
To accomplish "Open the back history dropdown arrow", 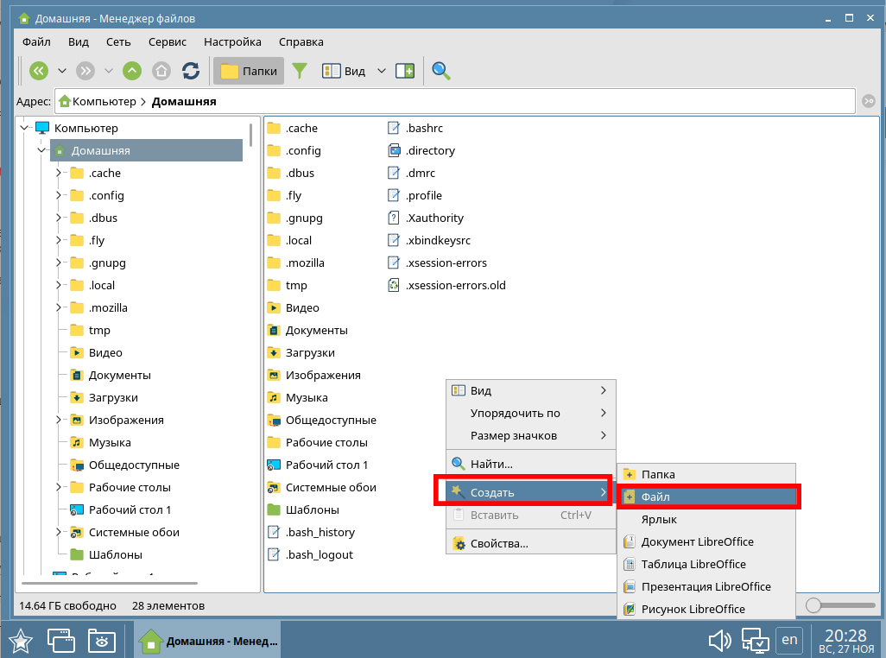I will [62, 71].
